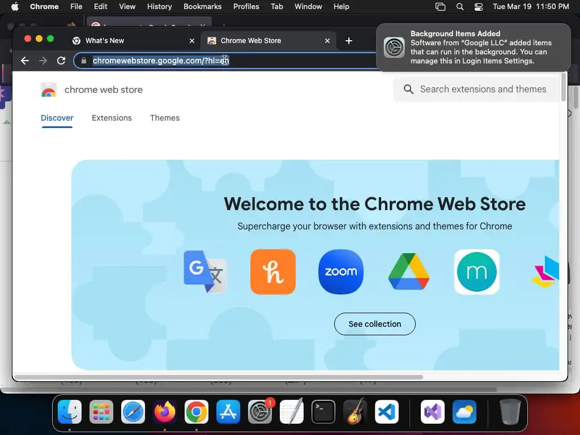
Task: Click the 'chrome web store' title link
Action: pos(104,90)
